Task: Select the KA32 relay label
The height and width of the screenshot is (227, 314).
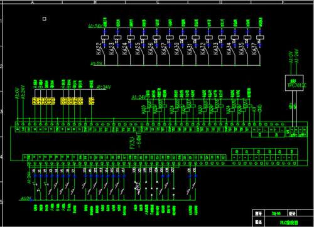Action: point(203,49)
